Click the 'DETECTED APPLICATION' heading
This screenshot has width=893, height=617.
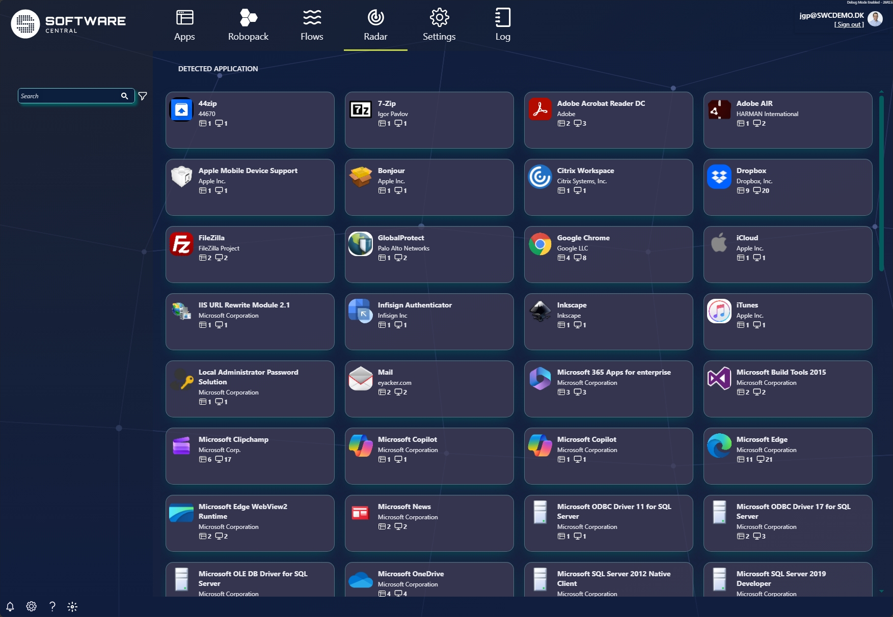pyautogui.click(x=218, y=69)
